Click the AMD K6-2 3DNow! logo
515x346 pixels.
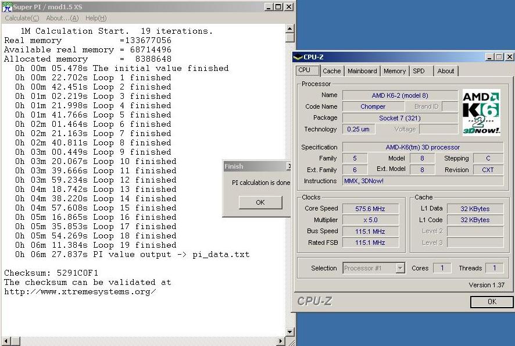(x=481, y=113)
